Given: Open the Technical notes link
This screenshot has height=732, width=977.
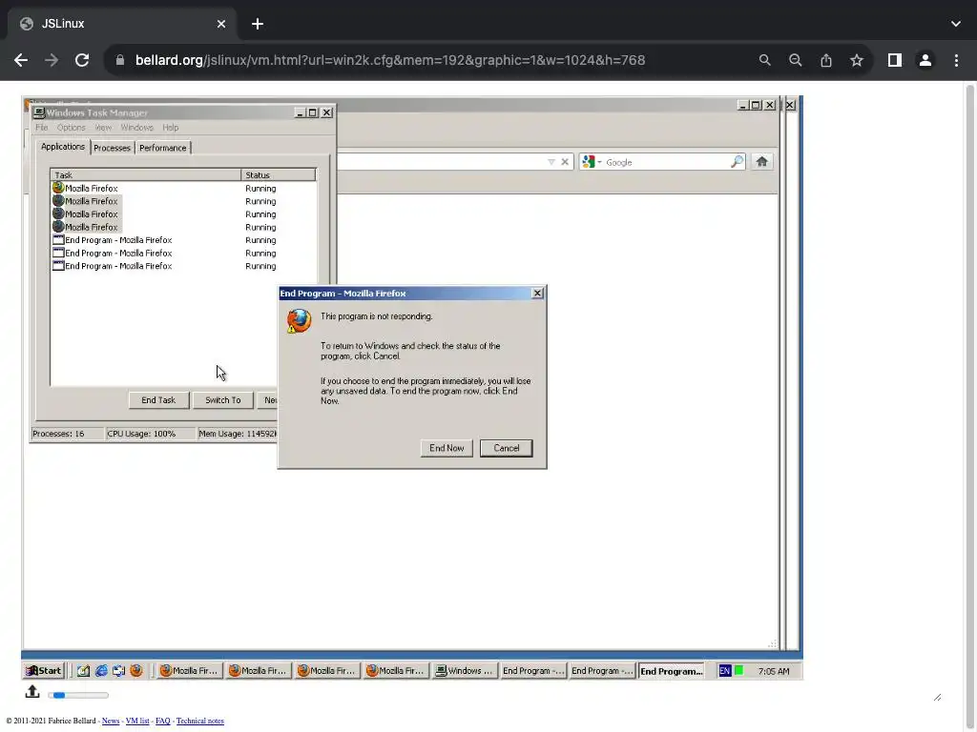Looking at the screenshot, I should [x=199, y=721].
